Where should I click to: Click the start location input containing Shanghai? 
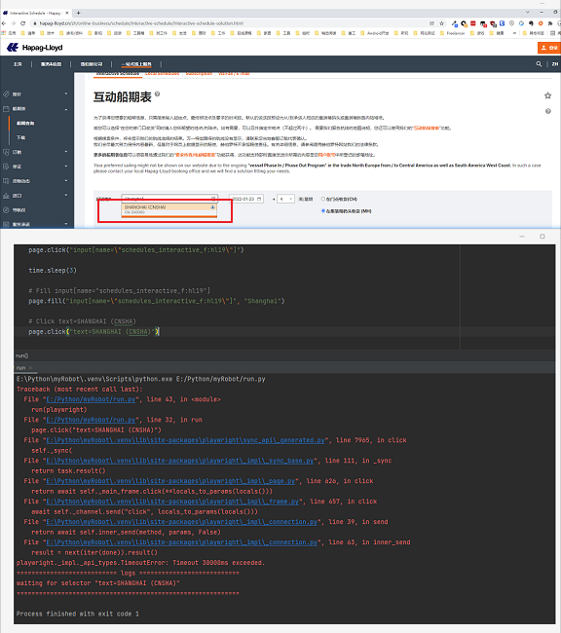[169, 199]
